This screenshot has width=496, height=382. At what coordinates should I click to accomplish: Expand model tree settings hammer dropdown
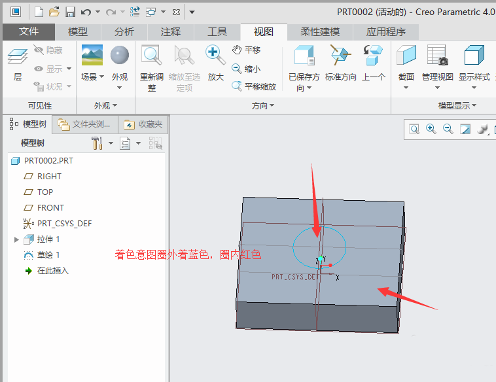[x=110, y=143]
